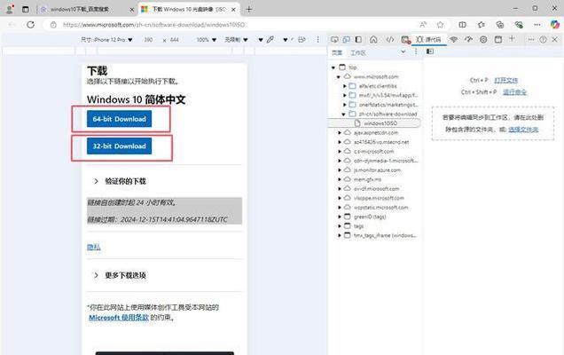Toggle the Sources navigator sidebar
The image size is (564, 355).
point(430,51)
